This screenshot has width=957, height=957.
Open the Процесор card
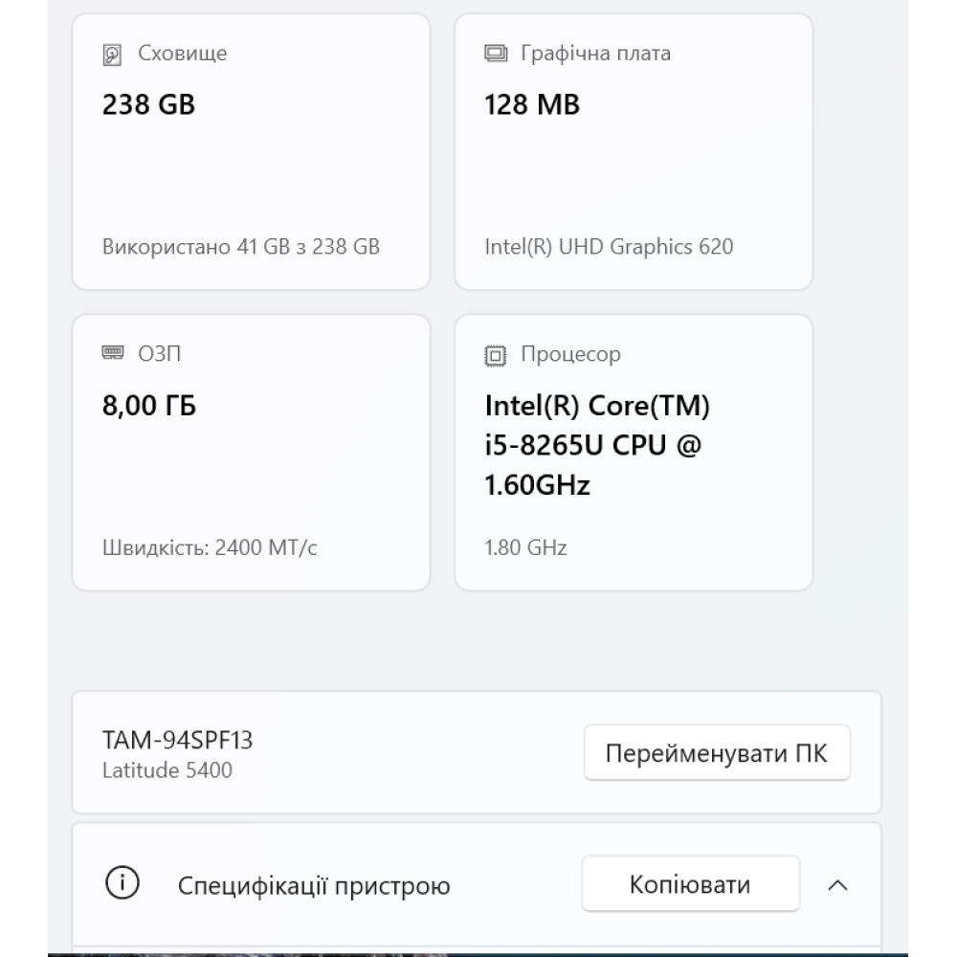tap(634, 450)
